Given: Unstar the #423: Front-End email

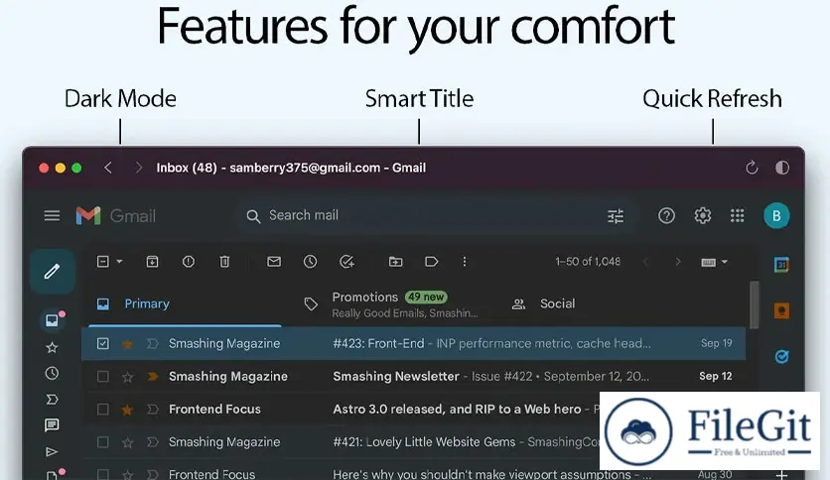Looking at the screenshot, I should point(127,344).
